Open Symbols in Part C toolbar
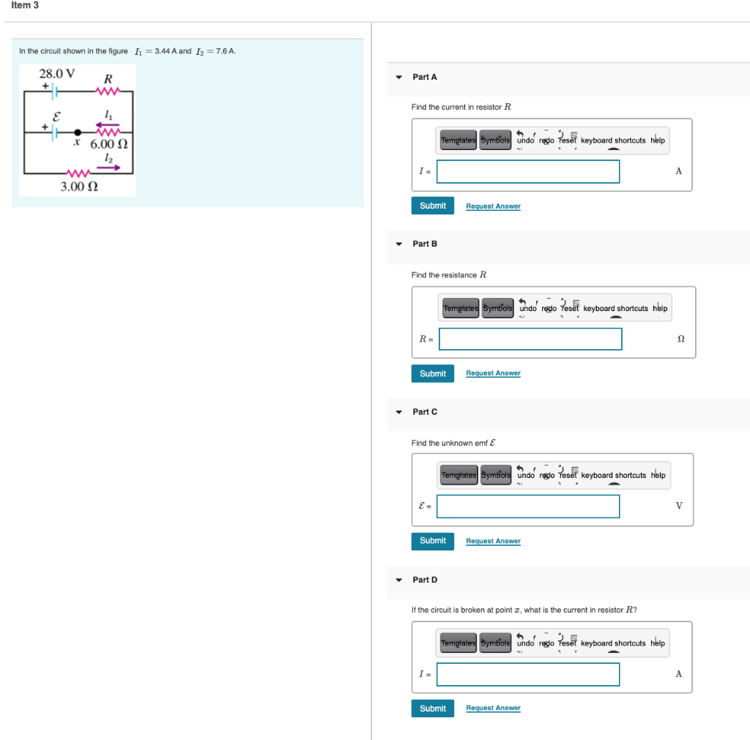The width and height of the screenshot is (750, 740). [x=496, y=475]
